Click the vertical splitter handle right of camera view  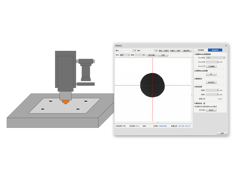(x=192, y=95)
